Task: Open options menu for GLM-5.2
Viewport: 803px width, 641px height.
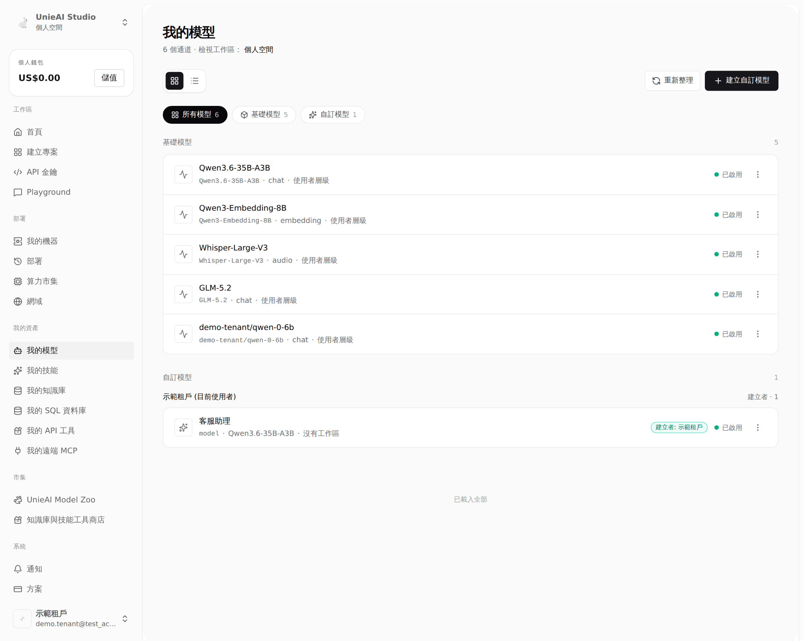Action: coord(758,294)
